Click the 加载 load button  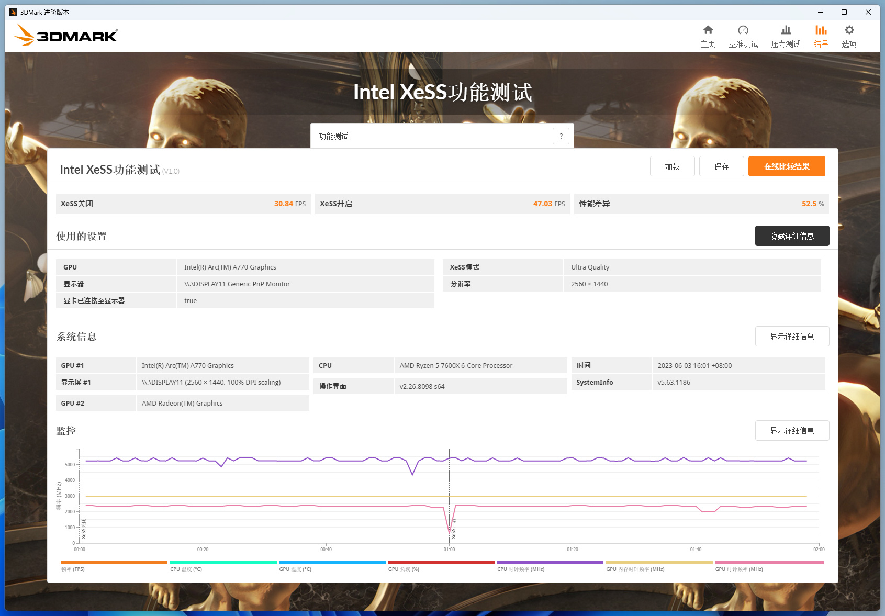pyautogui.click(x=672, y=166)
